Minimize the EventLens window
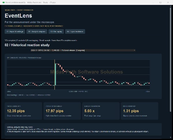 tap(153, 2)
